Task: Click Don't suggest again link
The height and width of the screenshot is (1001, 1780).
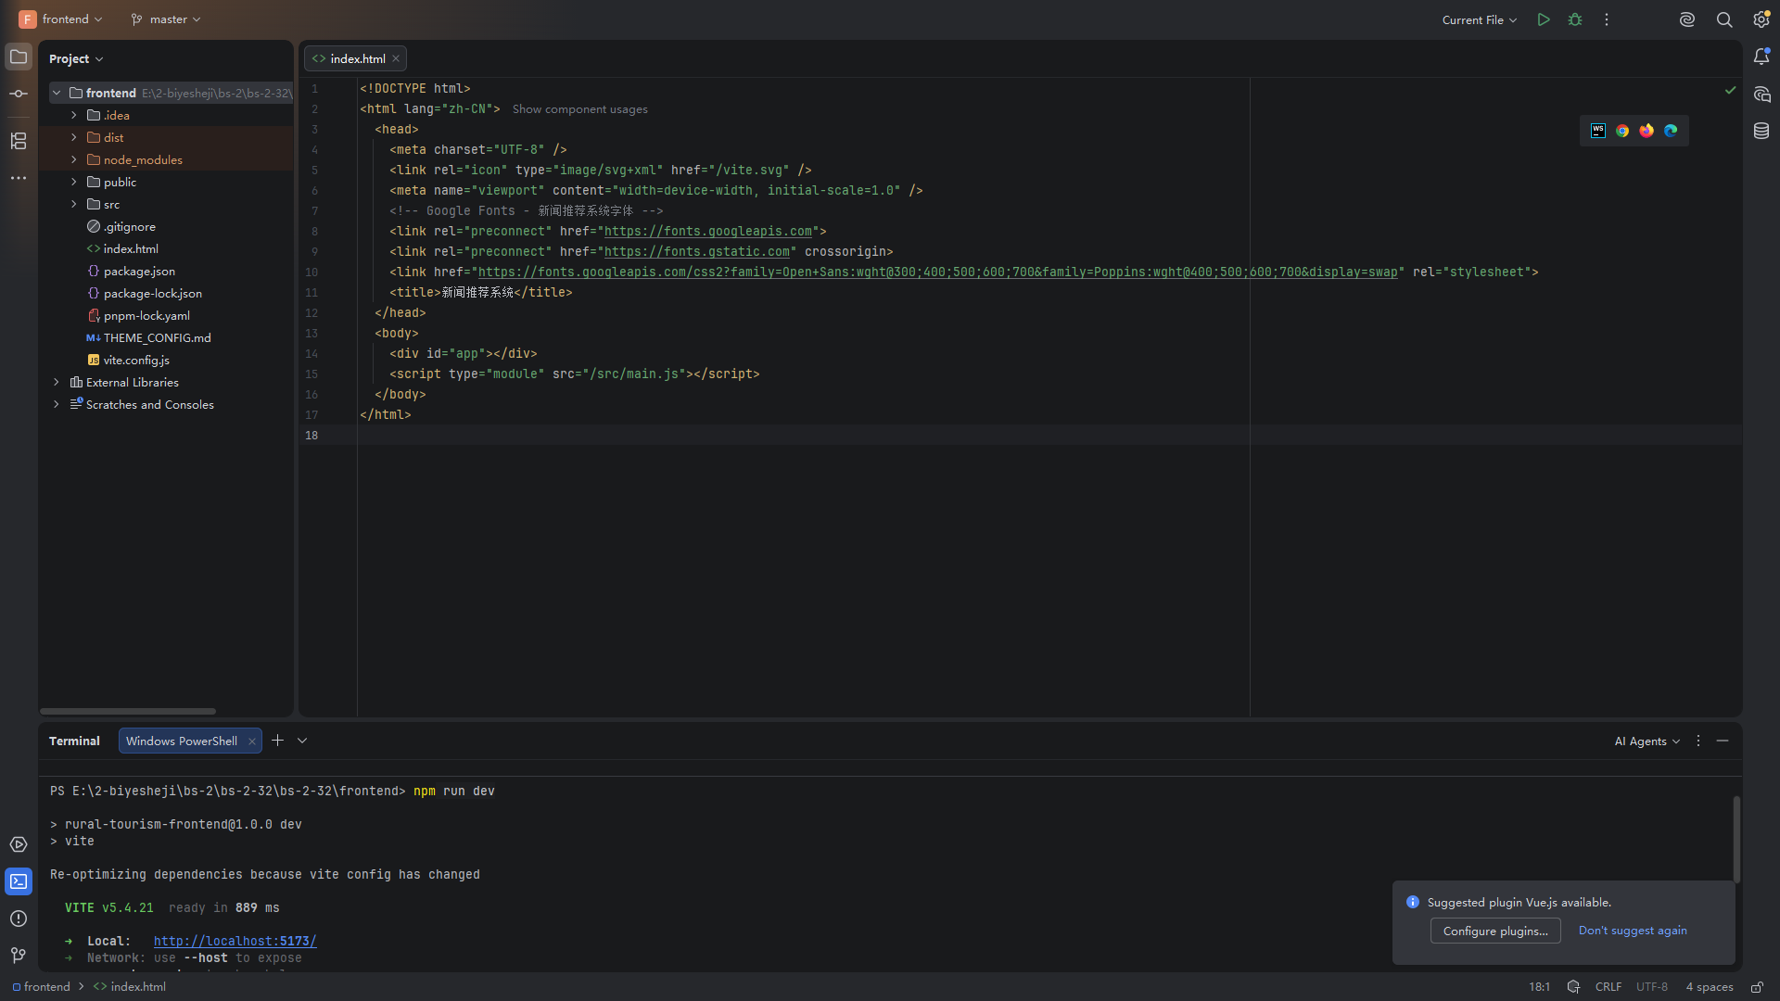Action: click(x=1633, y=931)
